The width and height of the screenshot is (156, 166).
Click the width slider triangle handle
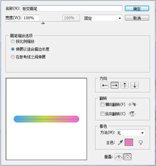click(43, 23)
